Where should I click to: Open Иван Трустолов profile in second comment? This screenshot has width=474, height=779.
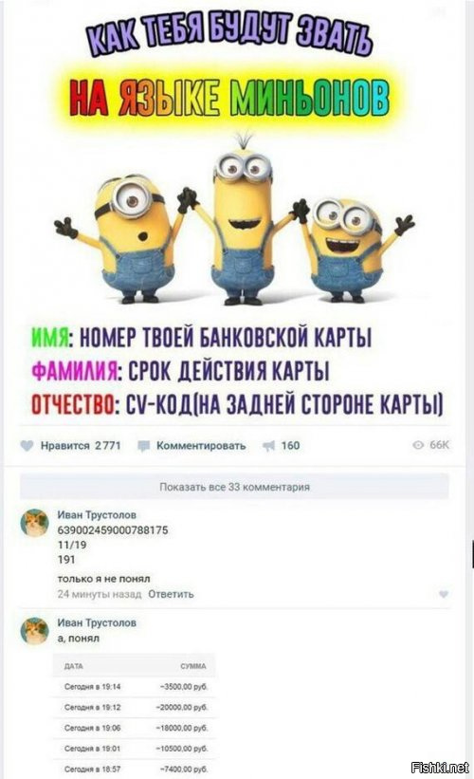point(97,622)
